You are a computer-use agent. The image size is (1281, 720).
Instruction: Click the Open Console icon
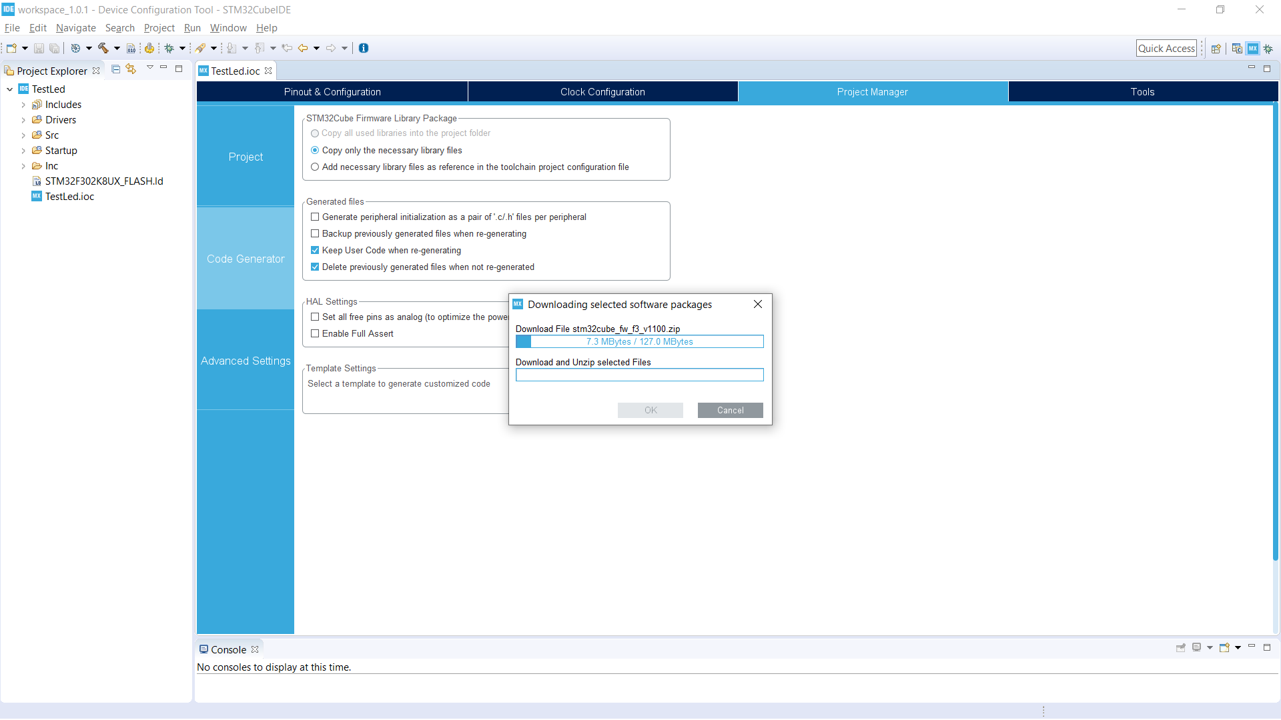point(1224,647)
